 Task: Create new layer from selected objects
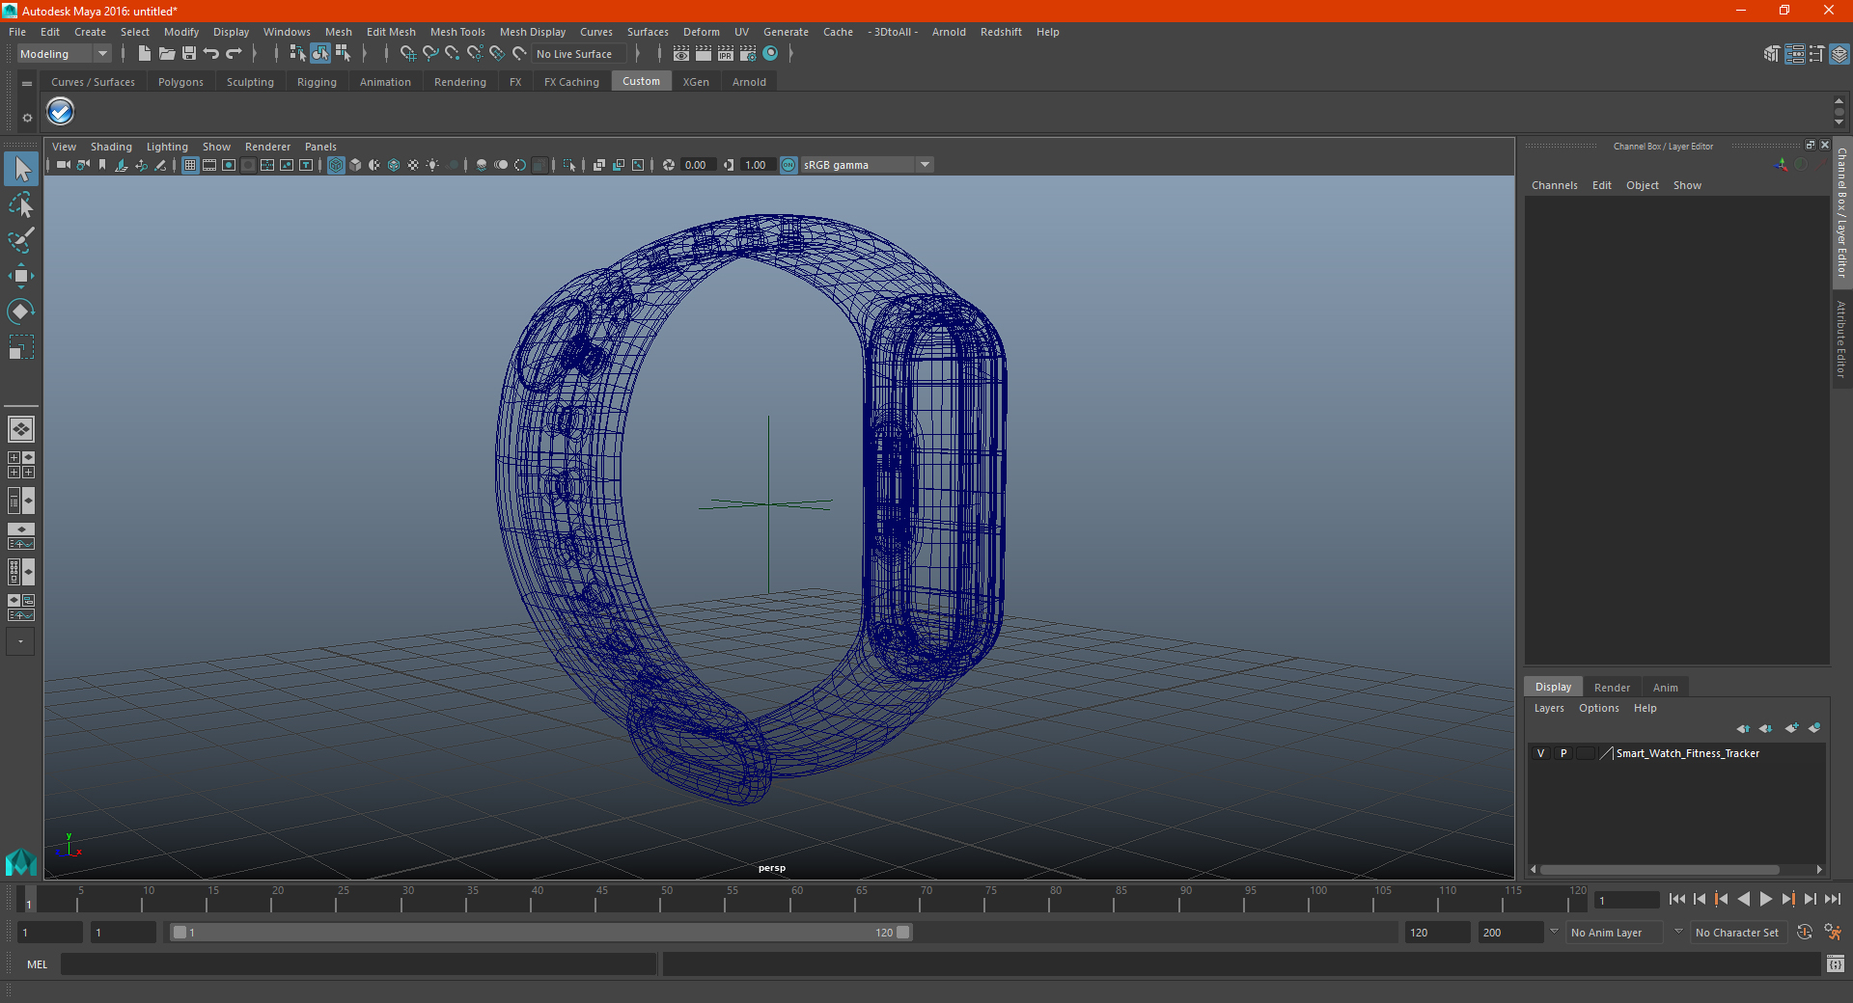[1814, 728]
